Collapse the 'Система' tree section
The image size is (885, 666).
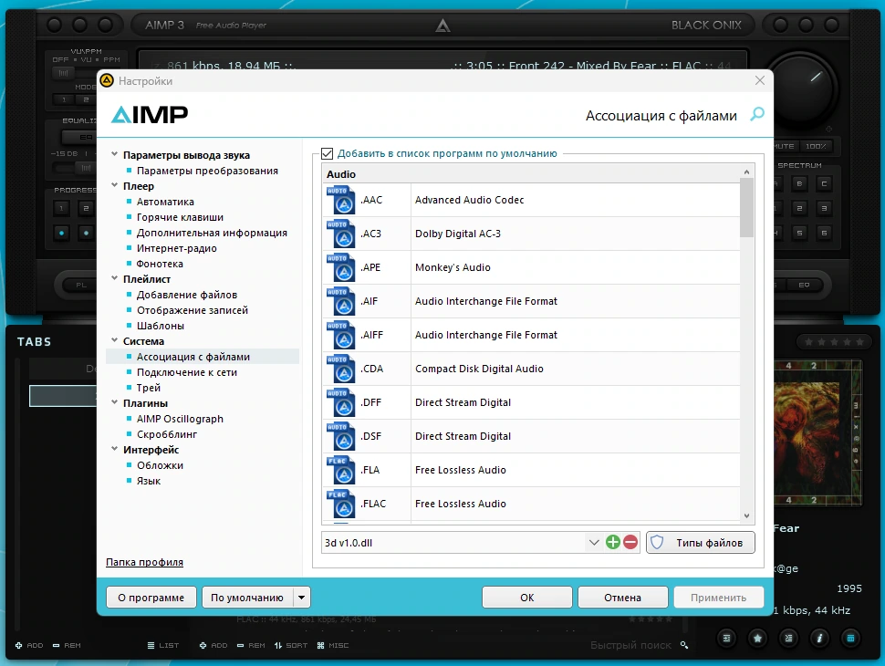tap(115, 340)
